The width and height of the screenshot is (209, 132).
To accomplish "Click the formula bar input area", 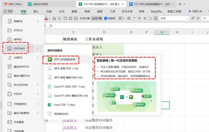I will [x=132, y=26].
